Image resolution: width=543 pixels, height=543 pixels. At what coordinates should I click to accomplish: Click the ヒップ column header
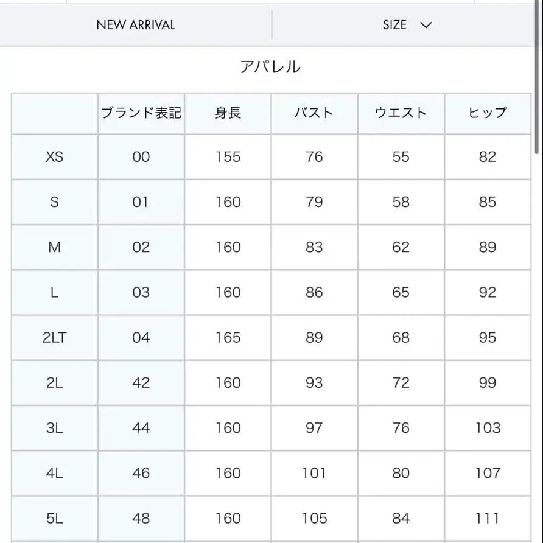point(488,114)
